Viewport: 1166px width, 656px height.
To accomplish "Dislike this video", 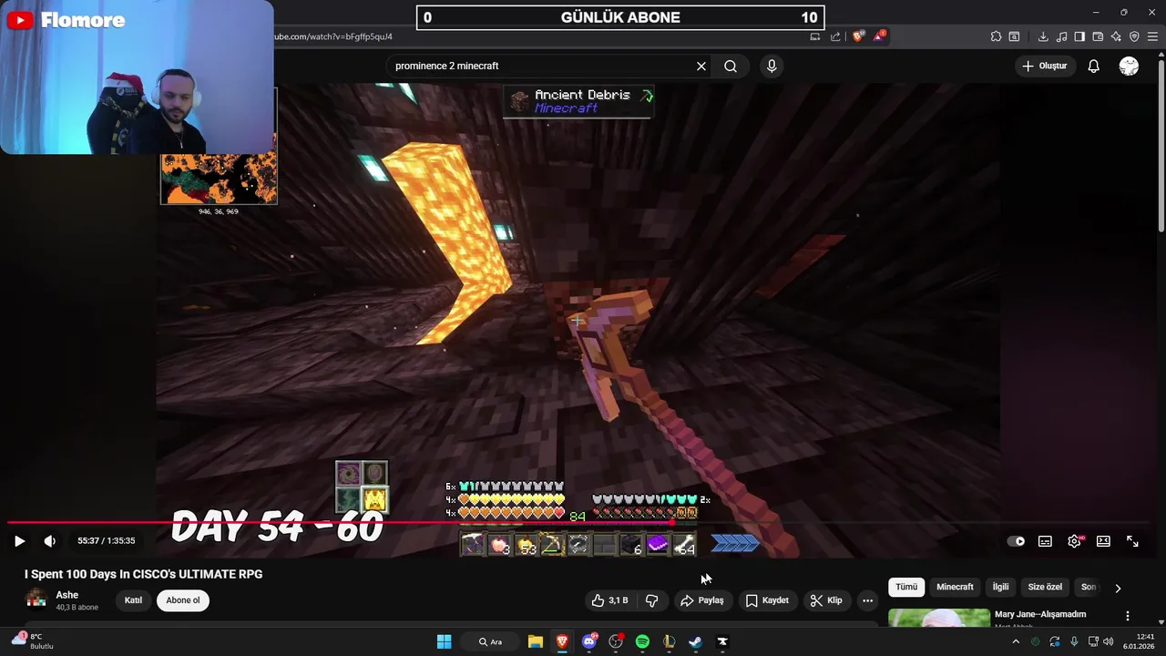I will 652,600.
